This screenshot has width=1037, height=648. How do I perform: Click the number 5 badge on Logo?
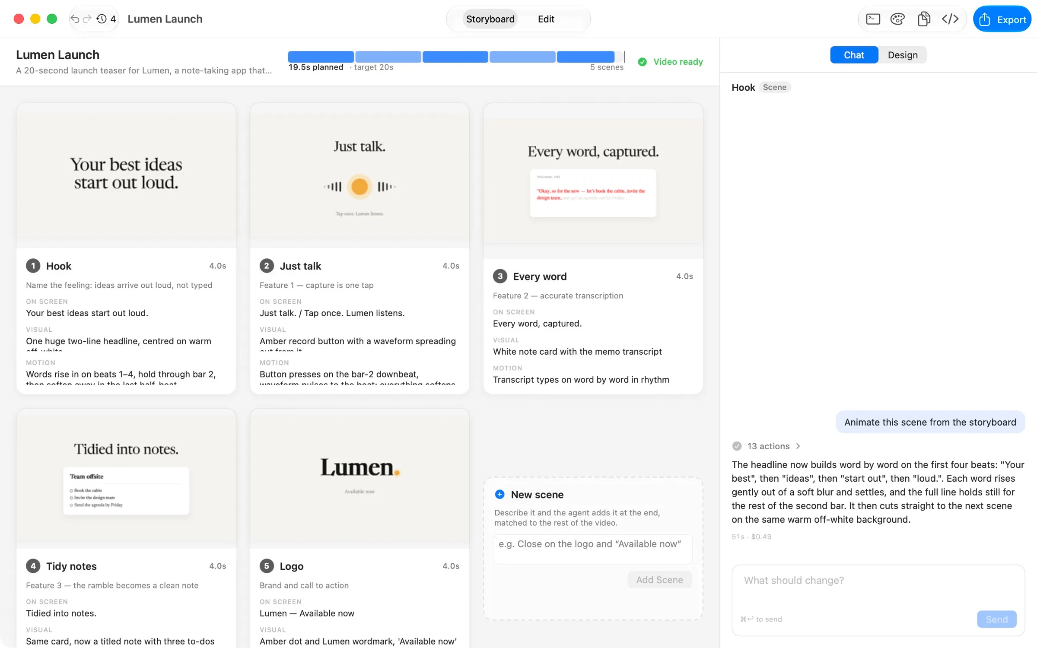click(x=267, y=566)
